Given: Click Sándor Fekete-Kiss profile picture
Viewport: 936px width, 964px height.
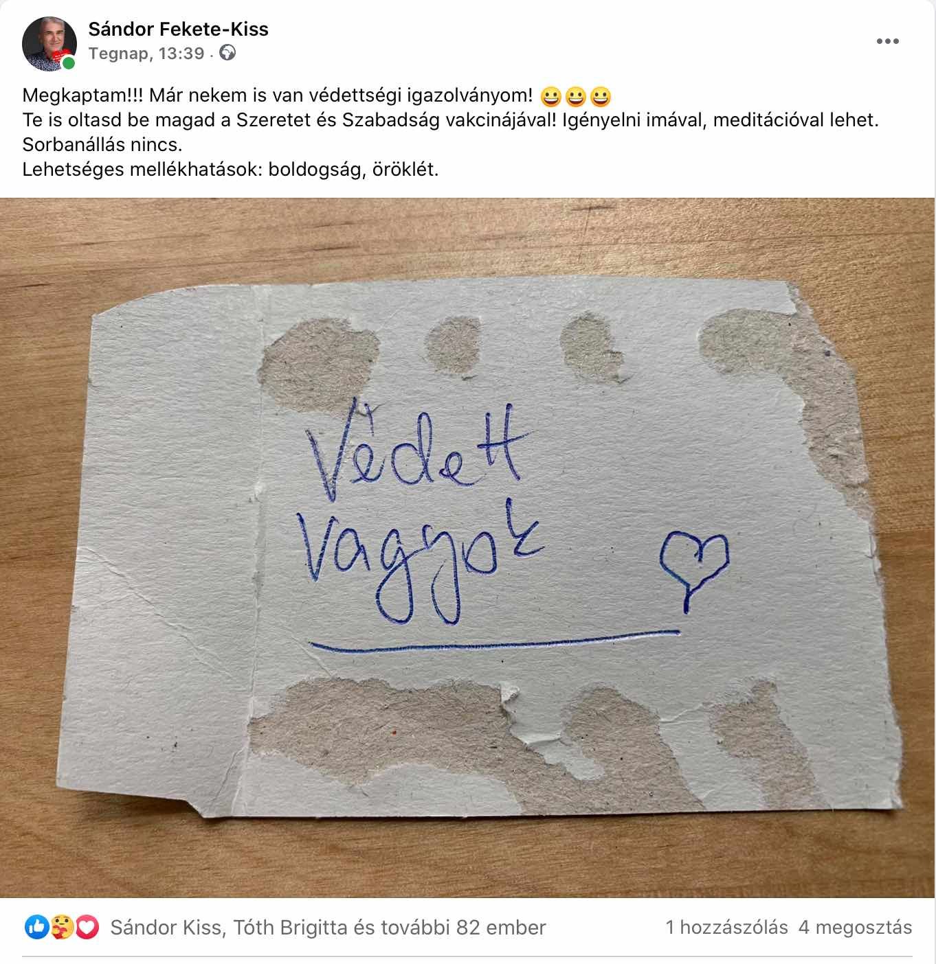Looking at the screenshot, I should (49, 44).
